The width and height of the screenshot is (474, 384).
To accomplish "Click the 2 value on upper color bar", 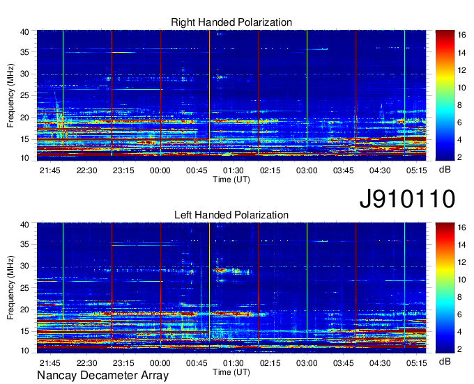I will pyautogui.click(x=459, y=157).
